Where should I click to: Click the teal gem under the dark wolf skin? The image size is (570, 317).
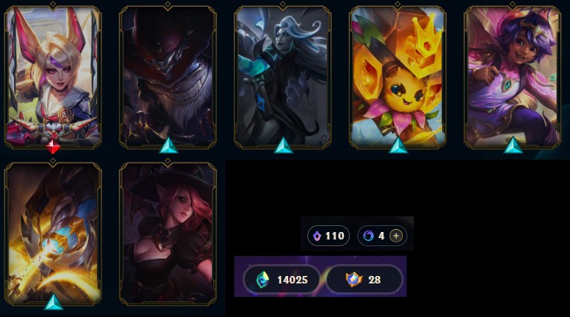point(169,145)
